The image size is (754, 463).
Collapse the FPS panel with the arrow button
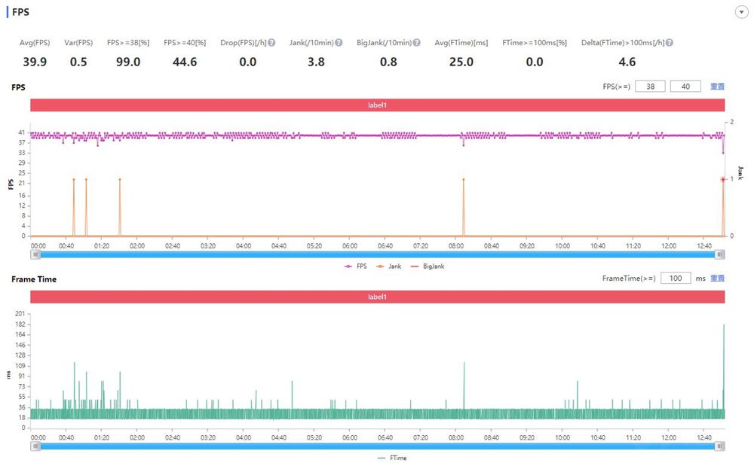pos(741,12)
